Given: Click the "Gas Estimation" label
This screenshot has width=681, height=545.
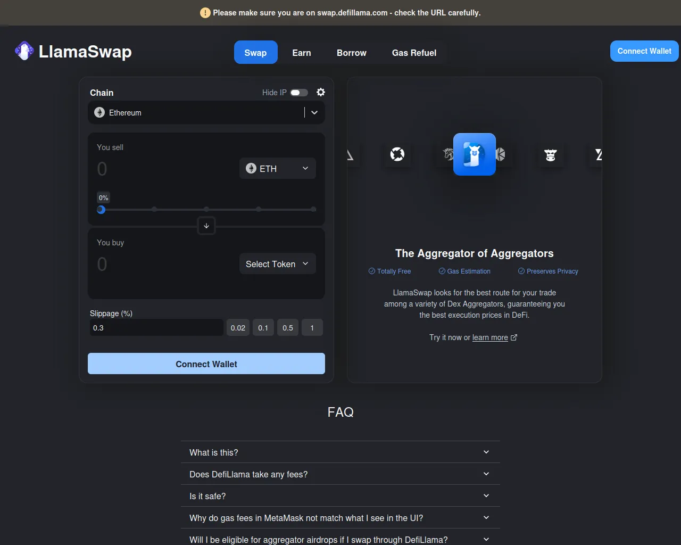Looking at the screenshot, I should [469, 271].
